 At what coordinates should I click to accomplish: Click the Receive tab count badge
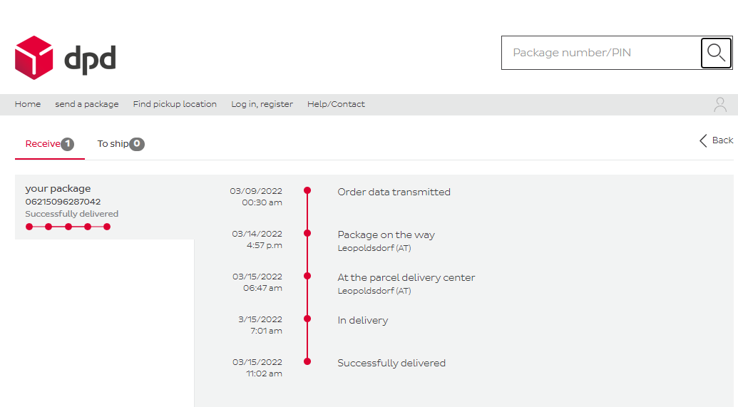[x=67, y=144]
